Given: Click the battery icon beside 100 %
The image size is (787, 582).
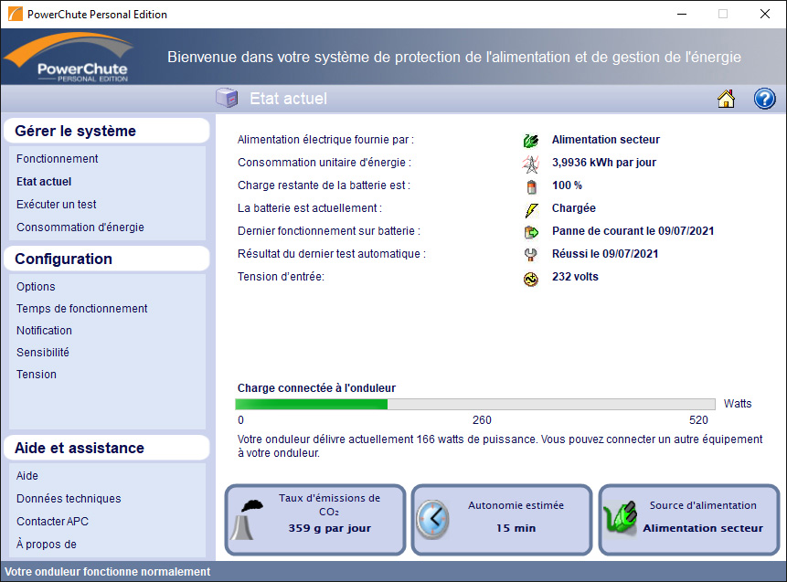Looking at the screenshot, I should coord(532,186).
